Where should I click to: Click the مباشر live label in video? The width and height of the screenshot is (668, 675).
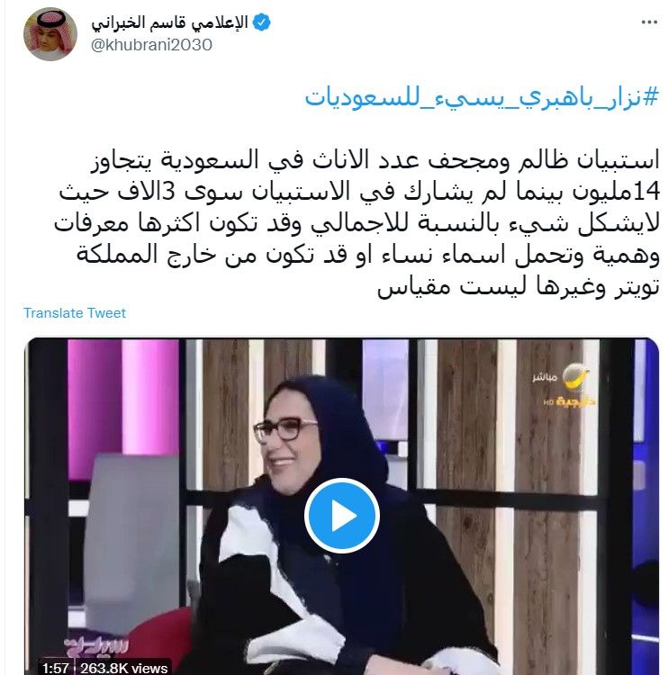click(545, 377)
